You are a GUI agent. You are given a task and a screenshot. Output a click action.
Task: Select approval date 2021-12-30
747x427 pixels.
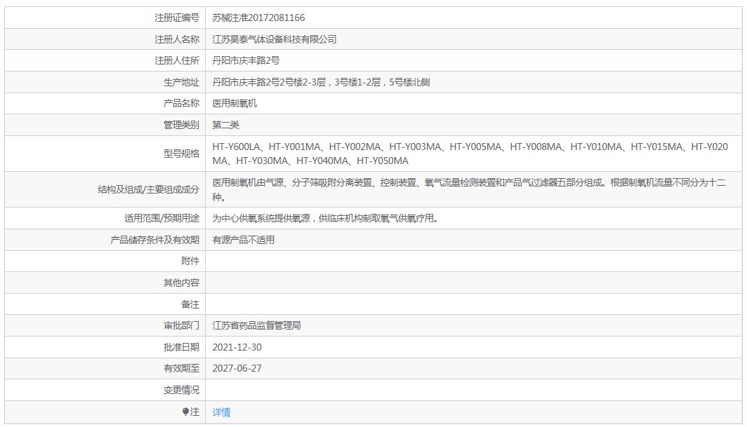pyautogui.click(x=237, y=347)
